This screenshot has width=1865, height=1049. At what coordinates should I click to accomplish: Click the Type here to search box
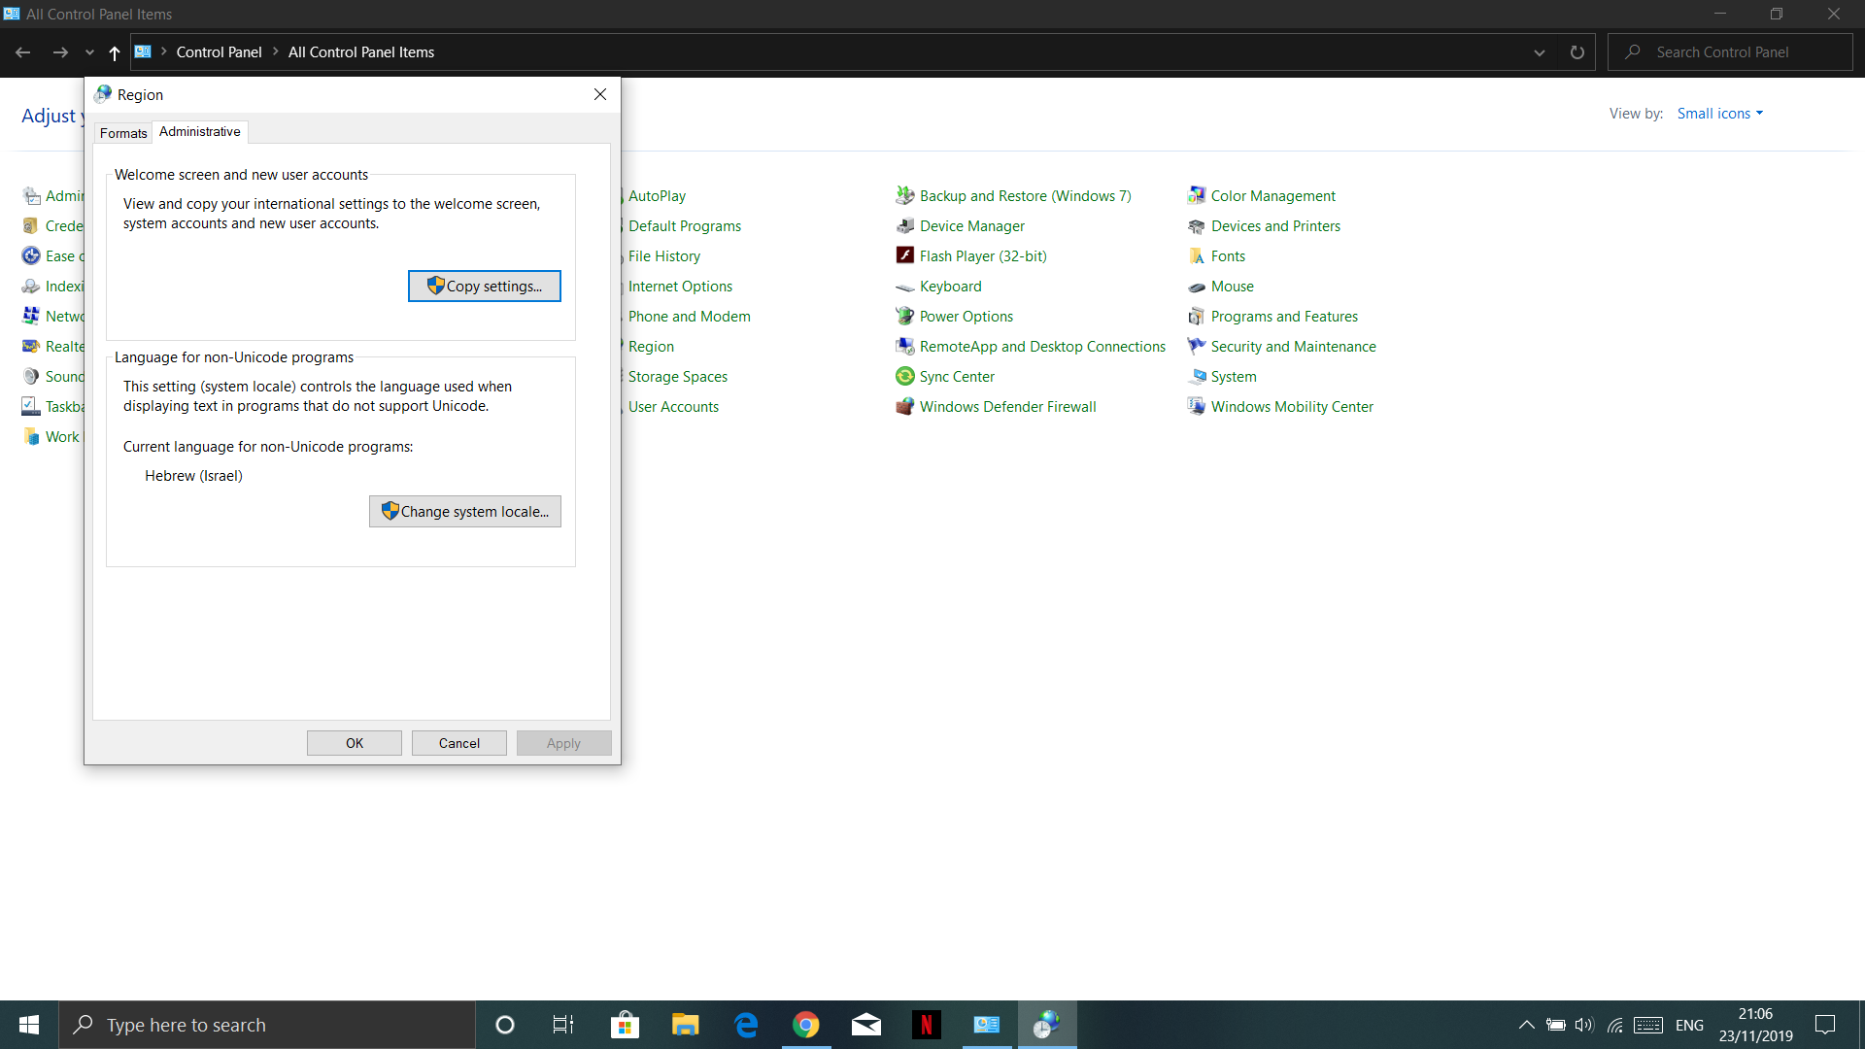267,1025
